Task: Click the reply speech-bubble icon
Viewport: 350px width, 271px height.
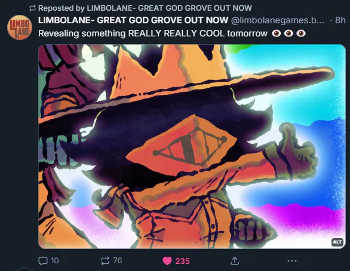Action: pos(43,261)
